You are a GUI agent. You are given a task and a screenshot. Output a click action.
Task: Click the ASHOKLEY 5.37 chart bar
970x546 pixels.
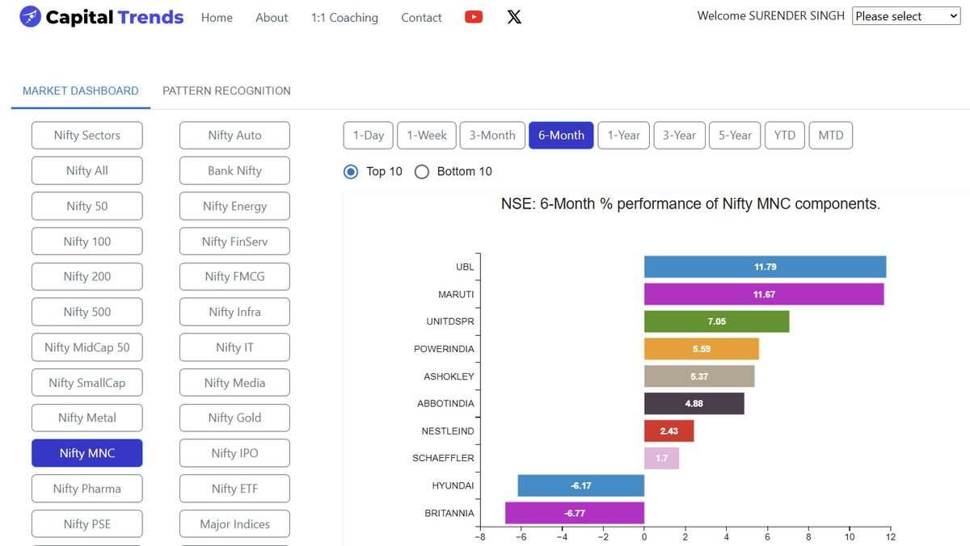point(699,376)
